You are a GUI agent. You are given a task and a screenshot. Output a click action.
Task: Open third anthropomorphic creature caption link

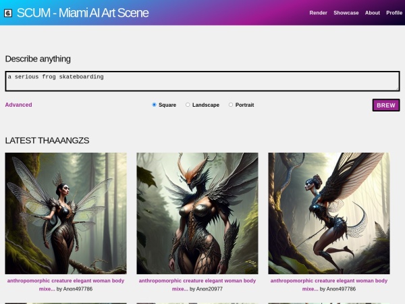[329, 284]
